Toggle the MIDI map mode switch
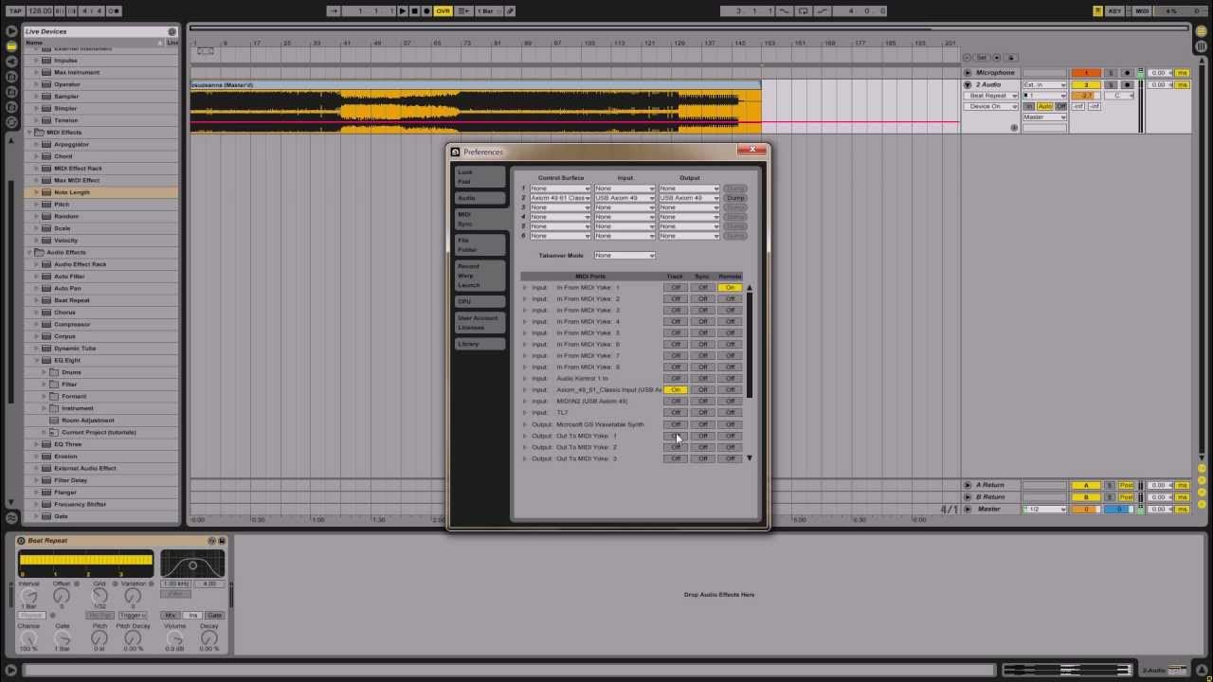The height and width of the screenshot is (682, 1213). pos(1142,11)
